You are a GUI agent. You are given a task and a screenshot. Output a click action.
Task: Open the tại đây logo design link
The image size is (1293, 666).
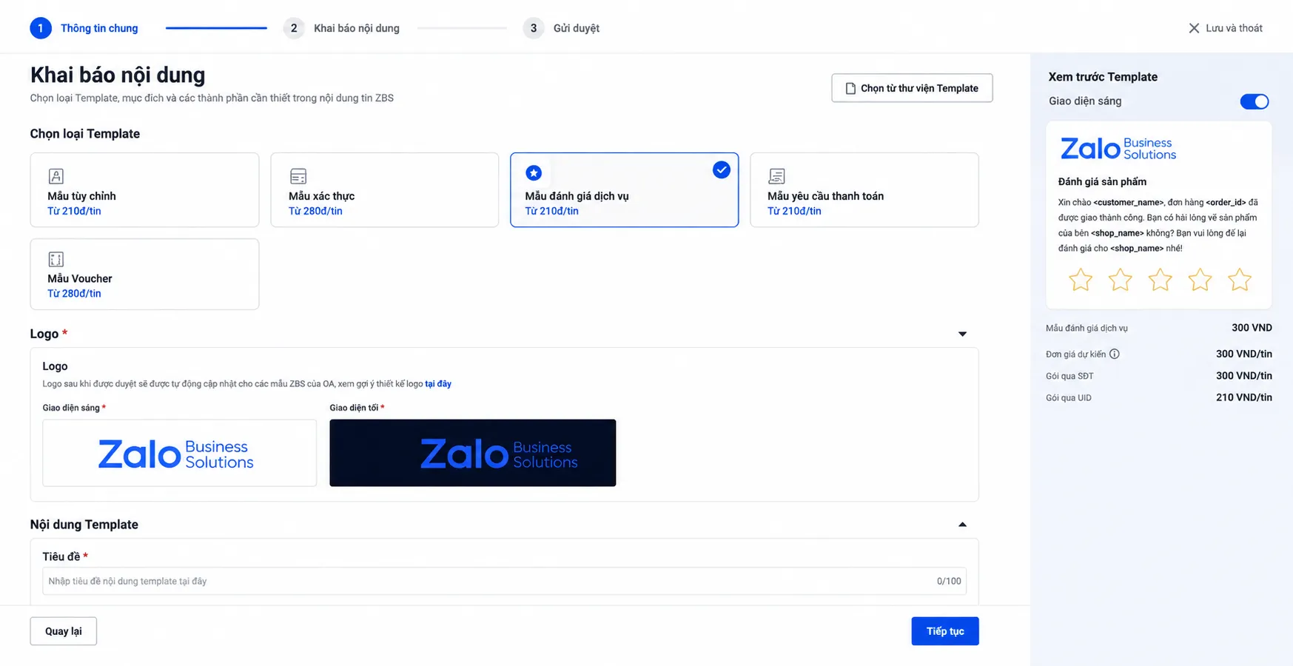pos(438,384)
